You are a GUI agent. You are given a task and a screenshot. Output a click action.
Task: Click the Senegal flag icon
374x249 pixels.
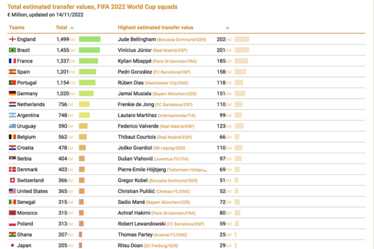click(x=12, y=202)
